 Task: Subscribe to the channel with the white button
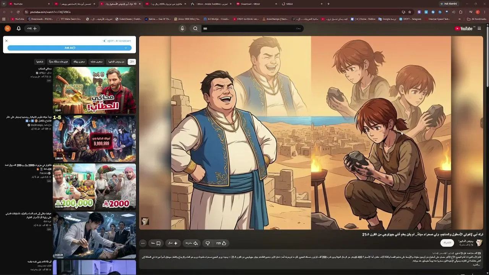point(447,243)
